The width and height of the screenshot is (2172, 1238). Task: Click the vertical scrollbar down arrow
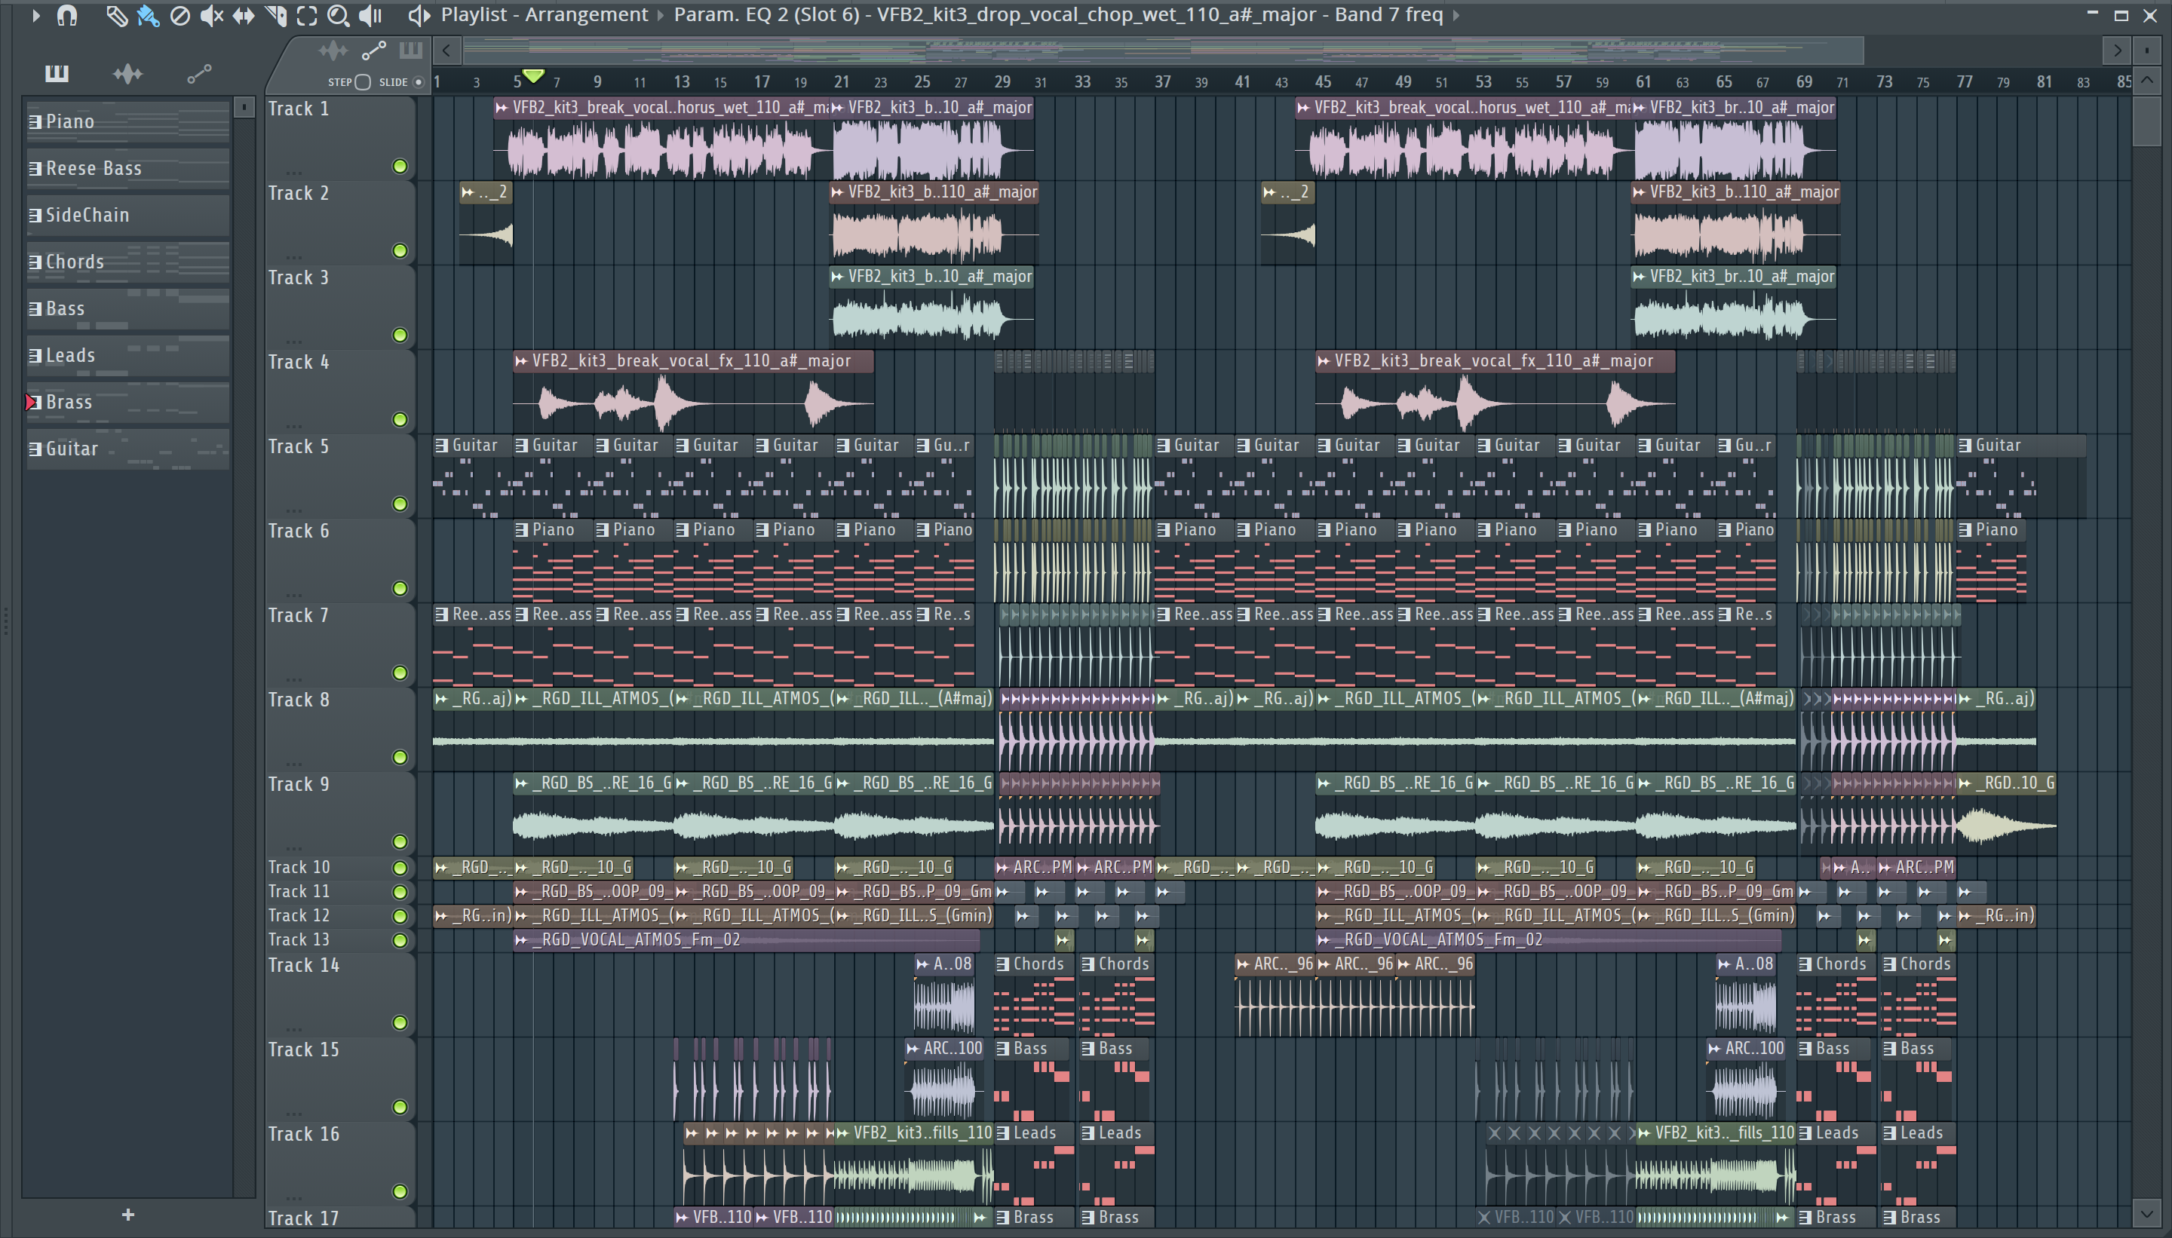point(2146,1213)
